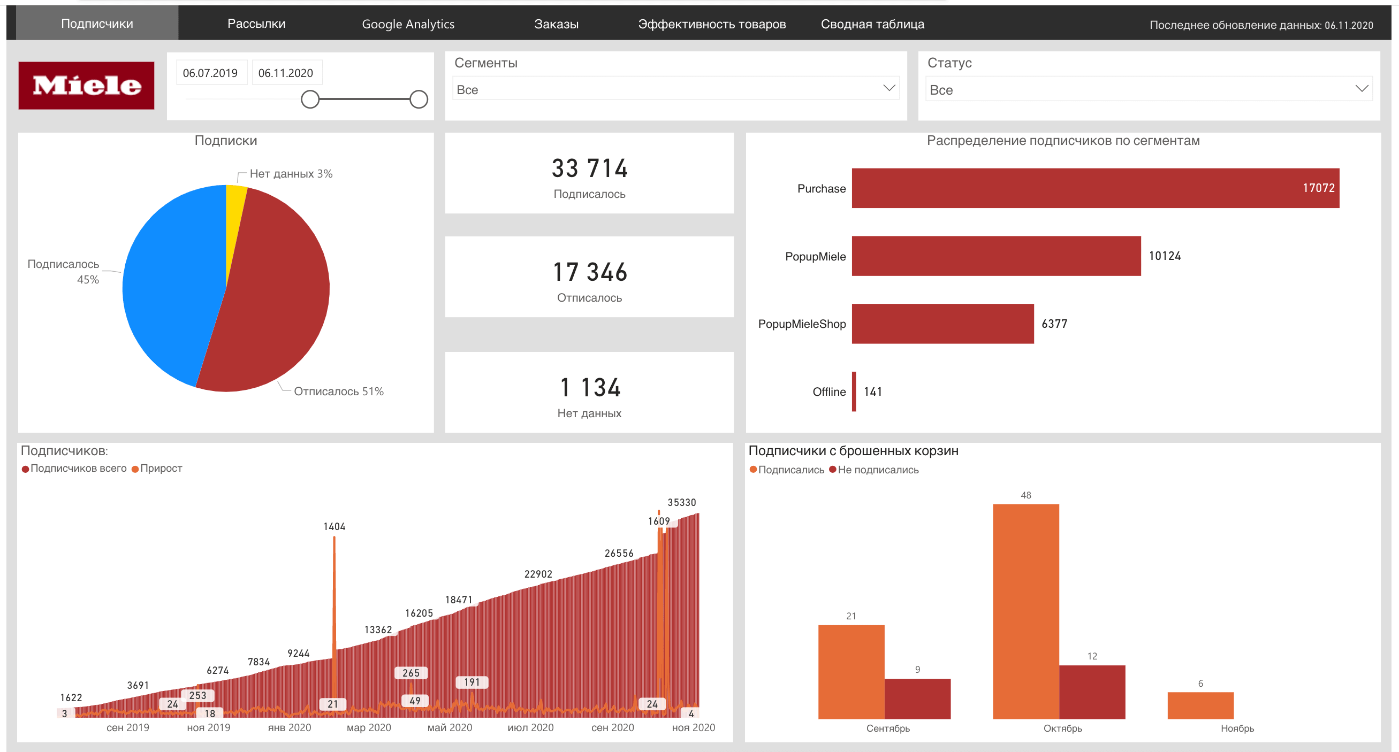Expand the Сегменты dropdown chevron

tap(889, 88)
